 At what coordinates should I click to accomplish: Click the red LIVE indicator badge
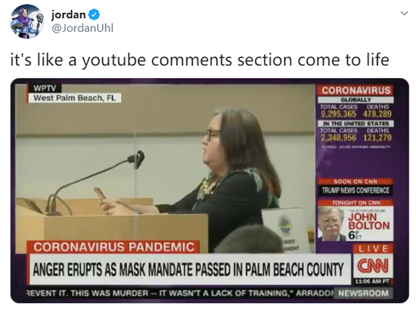[373, 249]
